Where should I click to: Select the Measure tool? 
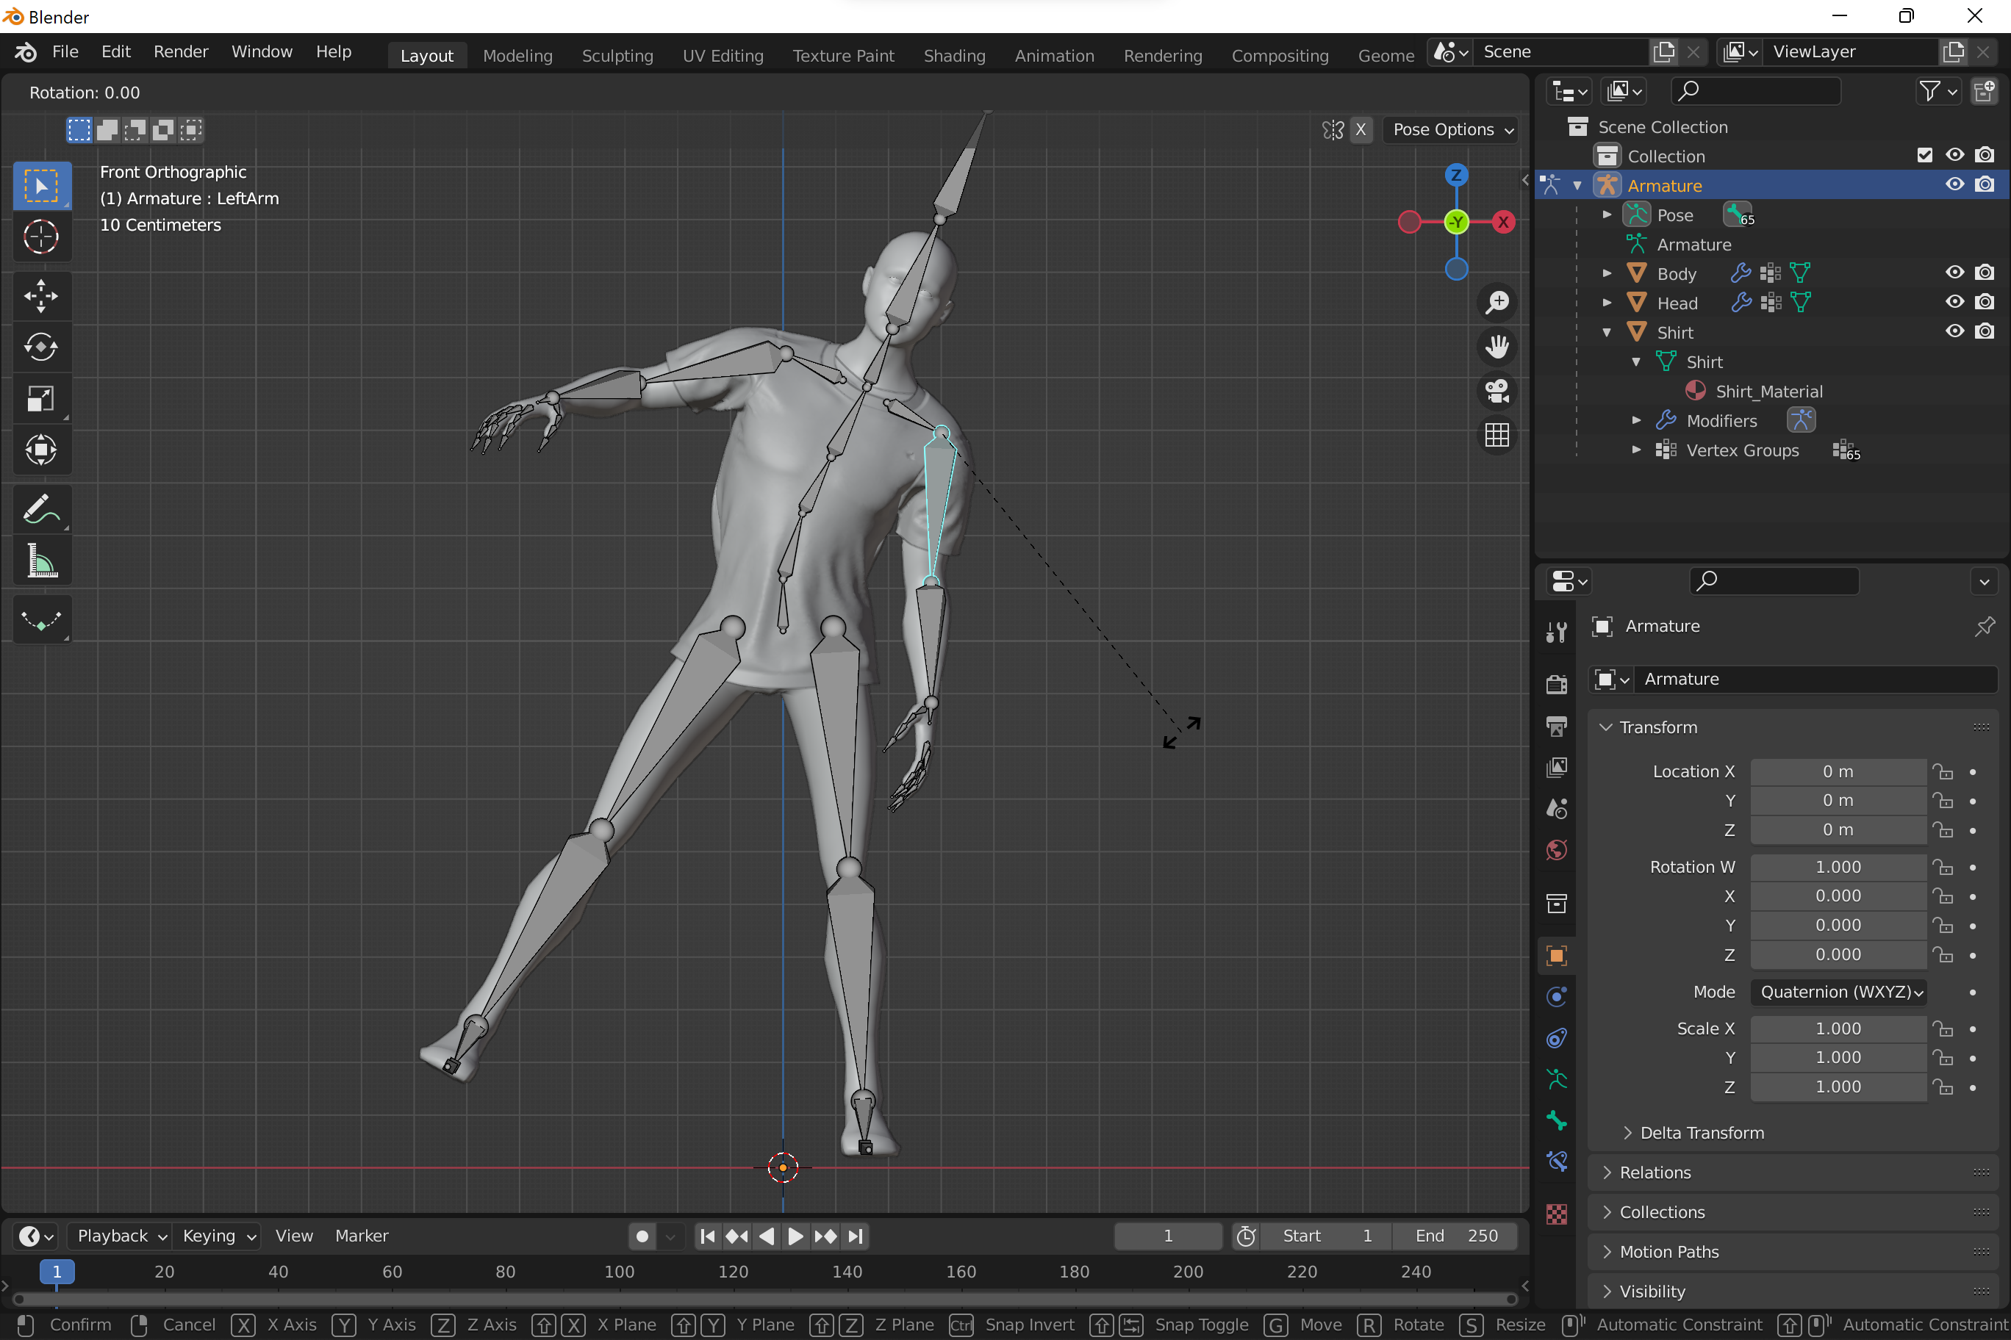41,561
